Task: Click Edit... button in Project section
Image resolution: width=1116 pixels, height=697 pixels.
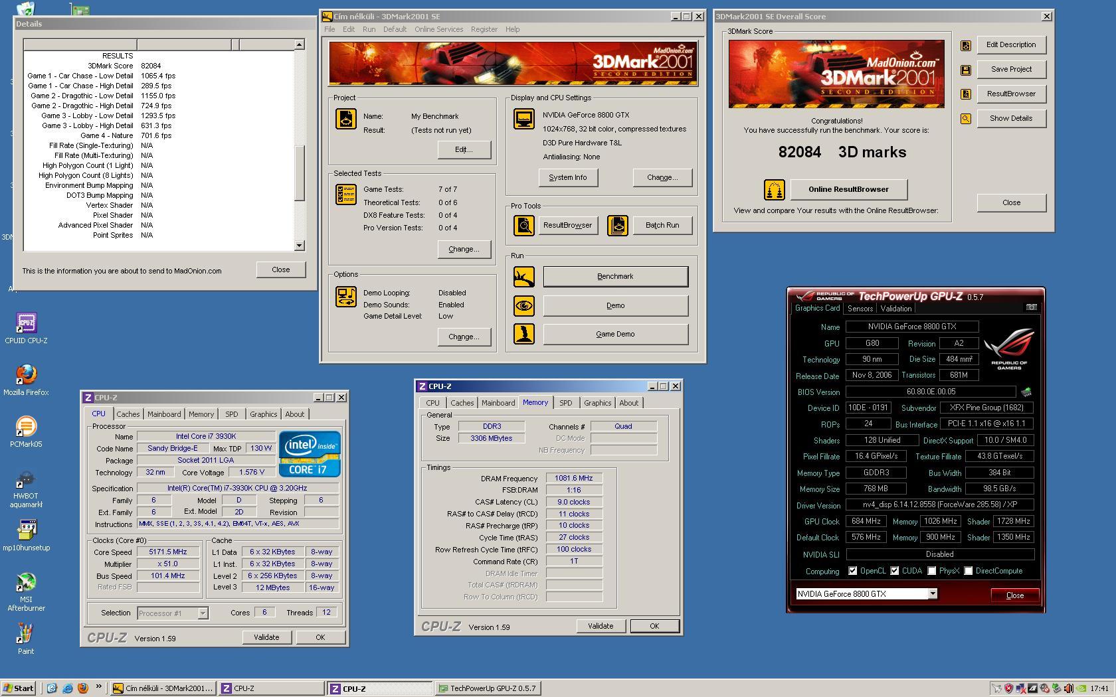Action: pyautogui.click(x=464, y=150)
